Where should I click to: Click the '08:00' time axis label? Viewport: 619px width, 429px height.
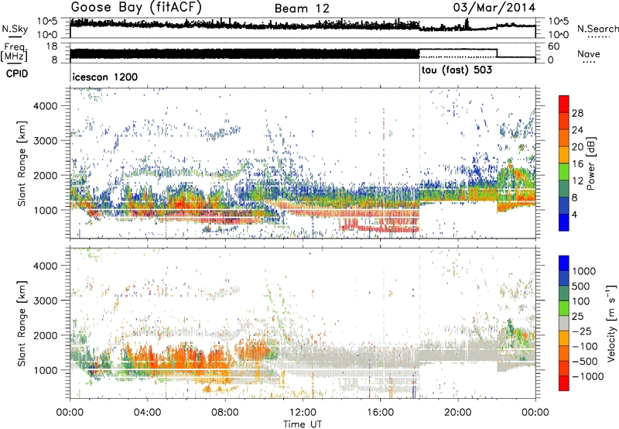[x=225, y=413]
